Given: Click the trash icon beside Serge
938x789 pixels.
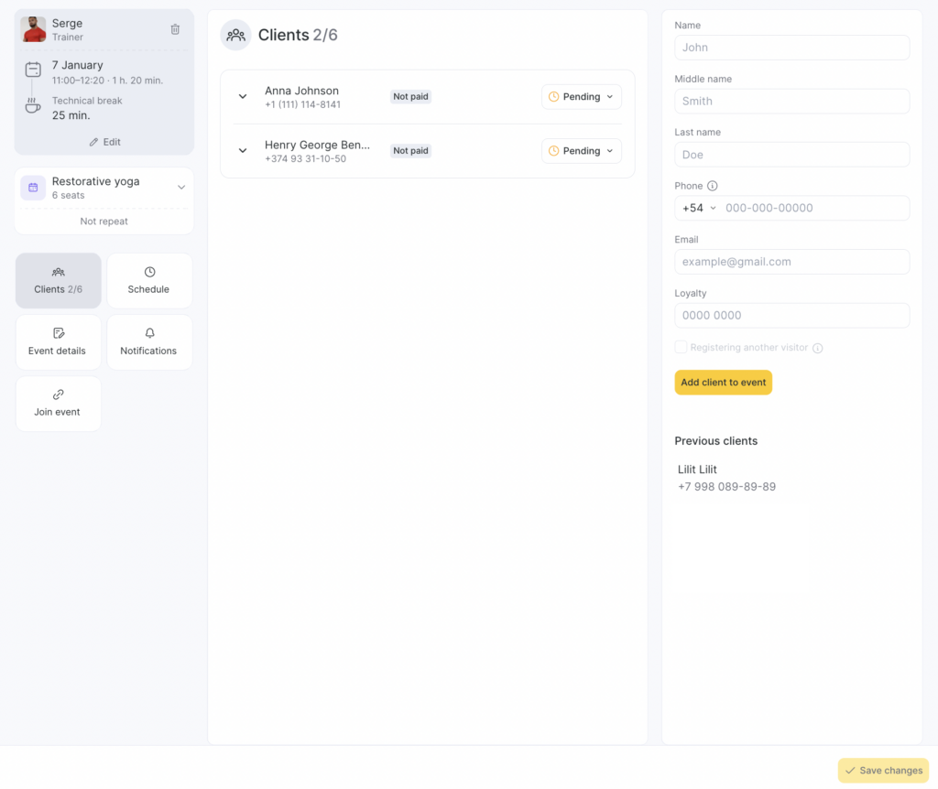Looking at the screenshot, I should coord(175,29).
